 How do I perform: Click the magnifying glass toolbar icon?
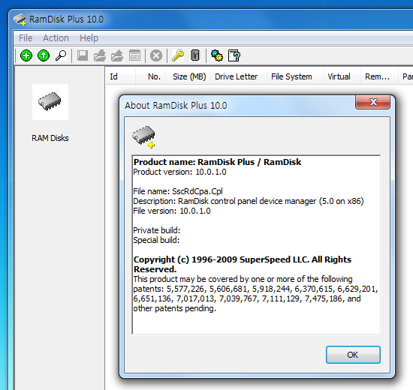coord(61,55)
